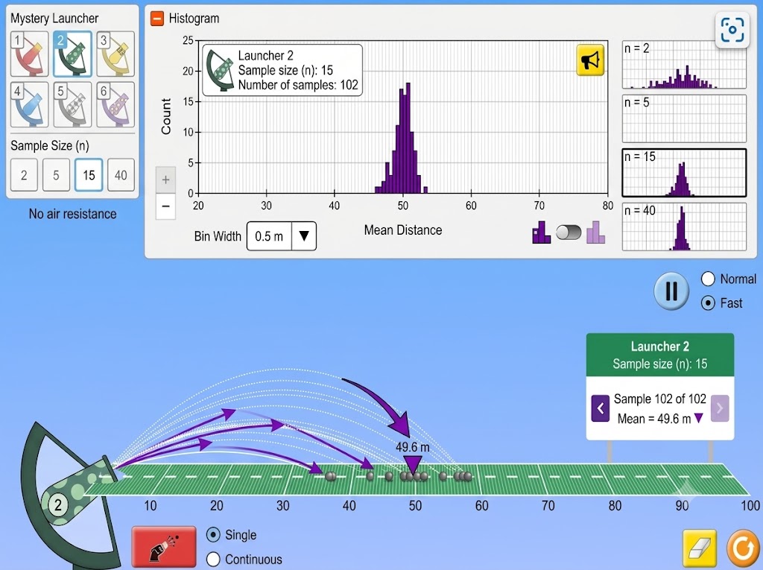Click the next sample arrow
The height and width of the screenshot is (570, 763).
[x=720, y=408]
